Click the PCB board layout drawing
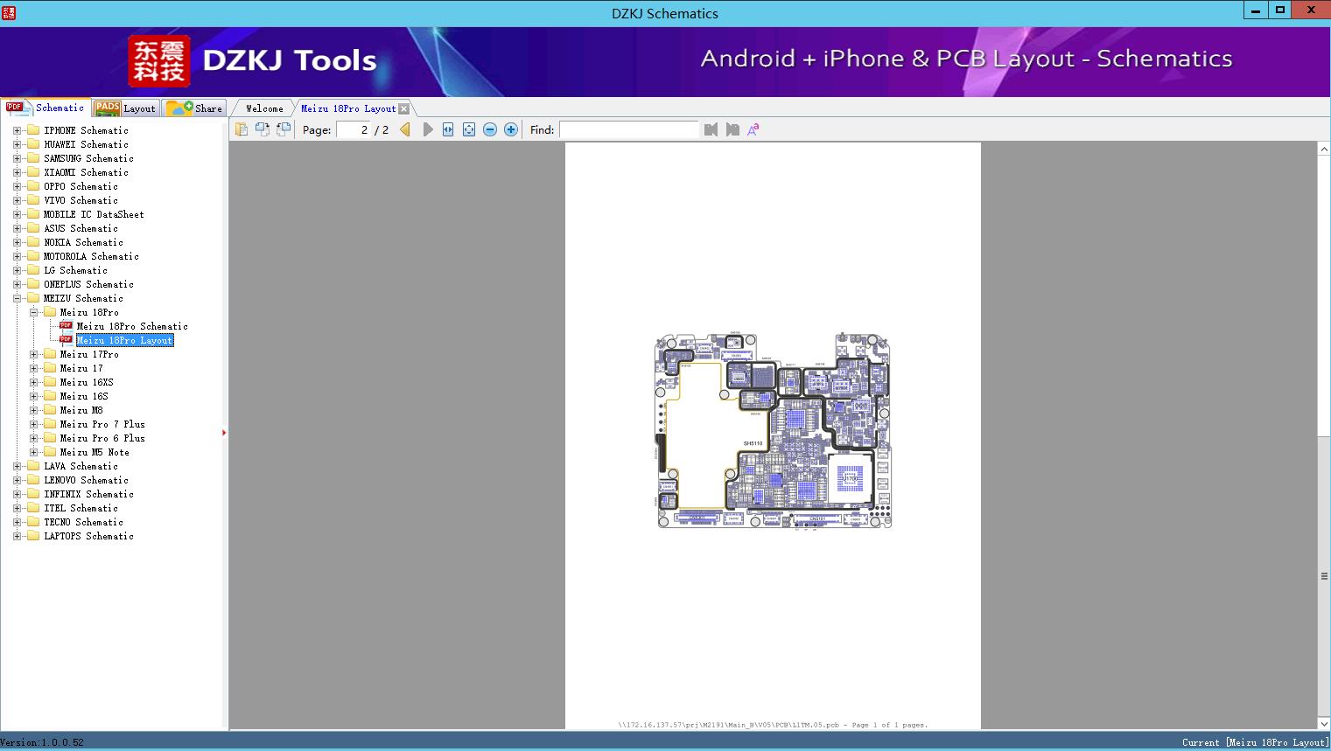Image resolution: width=1331 pixels, height=751 pixels. tap(773, 429)
